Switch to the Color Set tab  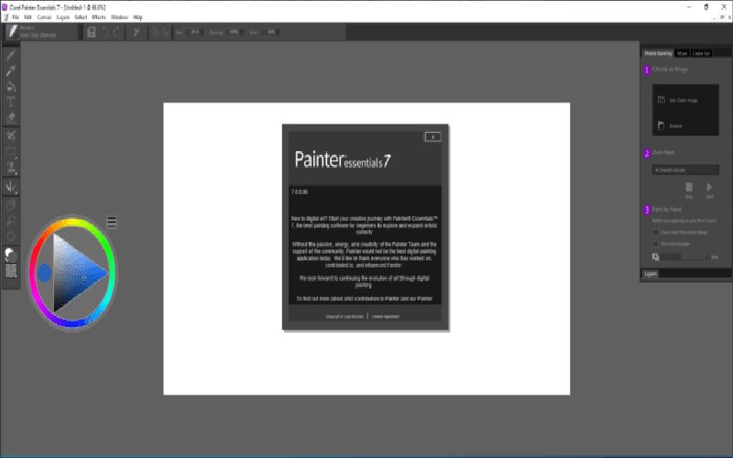pyautogui.click(x=701, y=53)
